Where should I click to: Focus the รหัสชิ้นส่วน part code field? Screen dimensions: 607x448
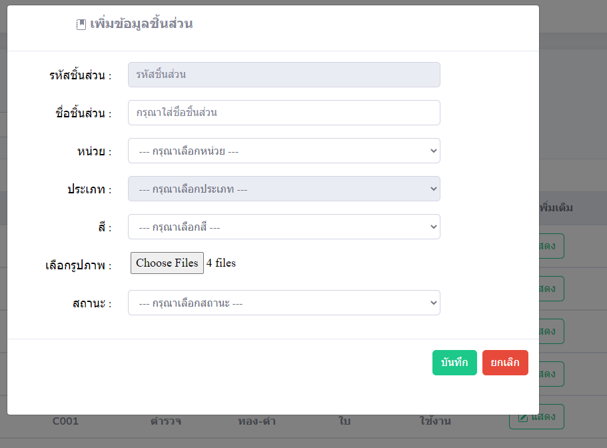coord(284,75)
